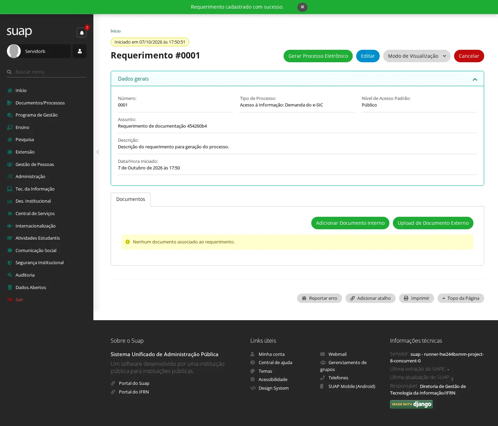Click Adicionar Documento Interno

350,223
